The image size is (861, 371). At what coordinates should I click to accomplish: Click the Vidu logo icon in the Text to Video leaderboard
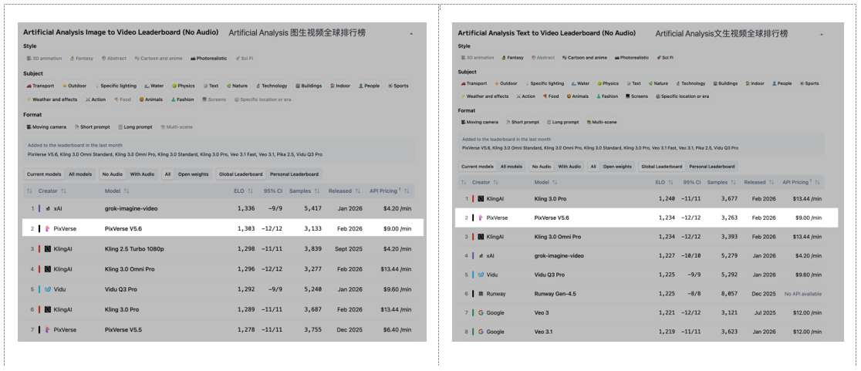point(481,275)
